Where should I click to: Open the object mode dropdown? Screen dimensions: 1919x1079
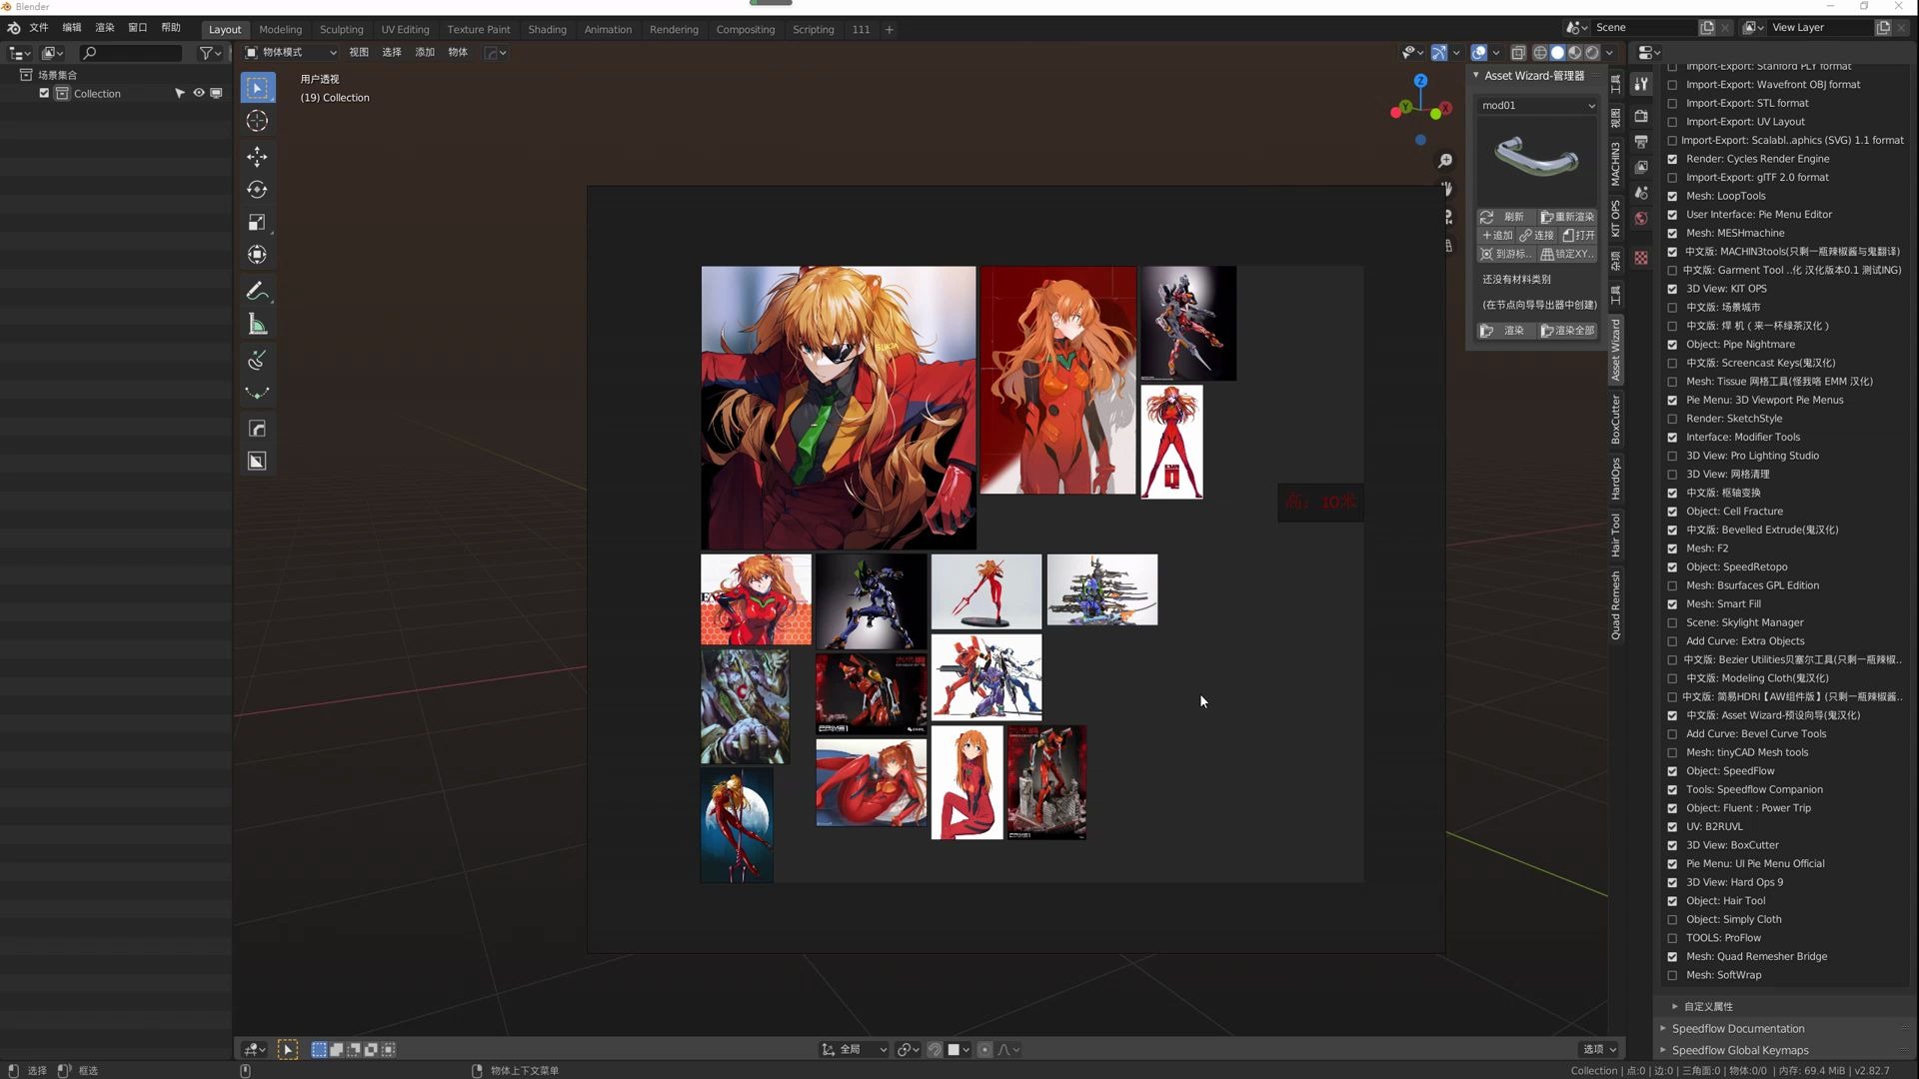coord(291,53)
